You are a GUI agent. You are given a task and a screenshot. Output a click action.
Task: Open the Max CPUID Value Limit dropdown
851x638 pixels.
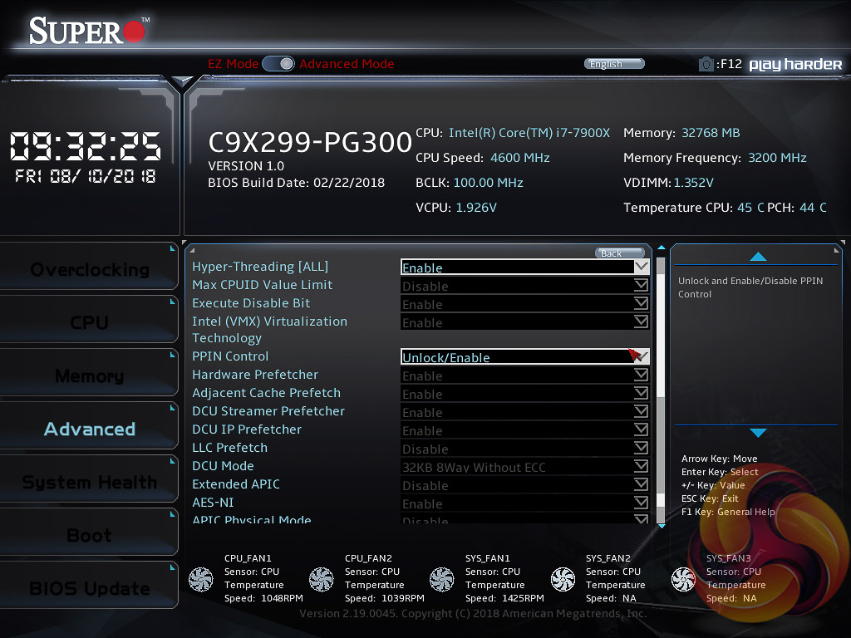click(x=525, y=286)
